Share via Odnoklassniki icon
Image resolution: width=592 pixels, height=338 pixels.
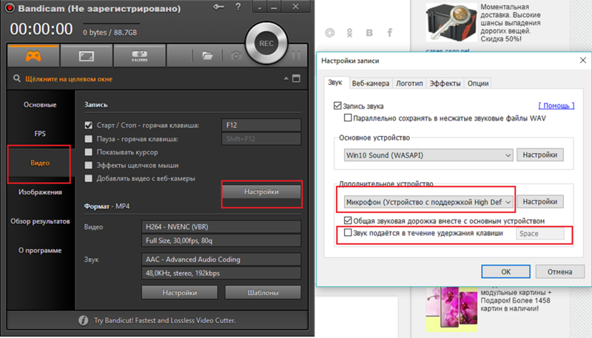(349, 33)
